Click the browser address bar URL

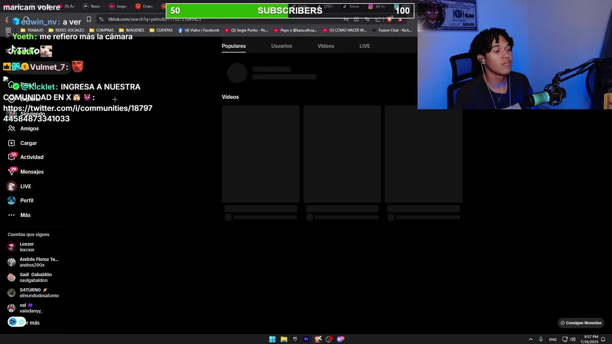(x=154, y=19)
